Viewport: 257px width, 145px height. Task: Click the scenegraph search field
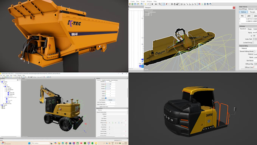tap(9, 80)
